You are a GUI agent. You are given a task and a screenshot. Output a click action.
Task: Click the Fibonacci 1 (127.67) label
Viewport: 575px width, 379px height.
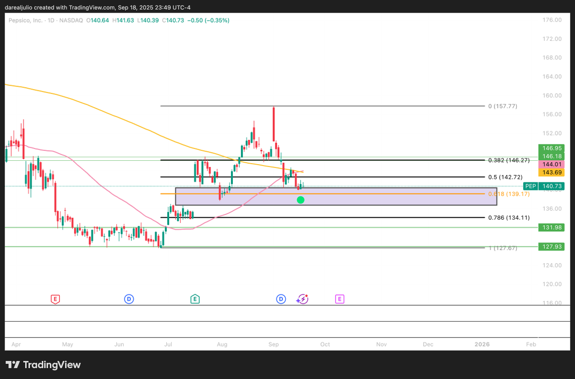503,248
